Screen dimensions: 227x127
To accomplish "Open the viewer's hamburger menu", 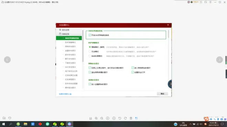I will point(210,2).
